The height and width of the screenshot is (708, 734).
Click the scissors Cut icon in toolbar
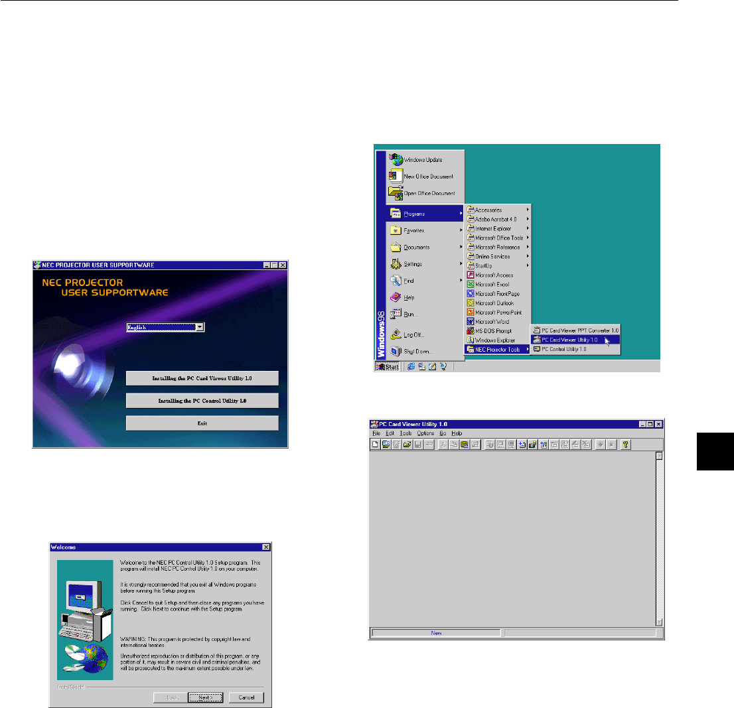click(x=443, y=445)
